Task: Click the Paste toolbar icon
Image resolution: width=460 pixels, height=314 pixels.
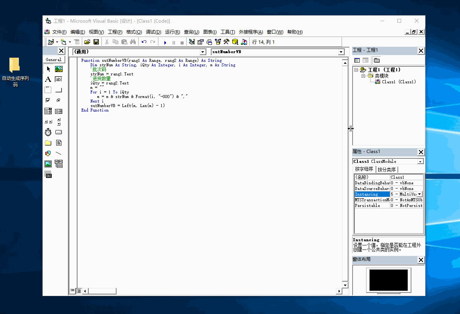Action: 124,42
